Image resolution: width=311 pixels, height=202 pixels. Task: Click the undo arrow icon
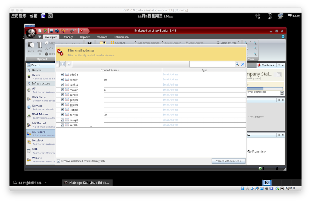(x=64, y=31)
